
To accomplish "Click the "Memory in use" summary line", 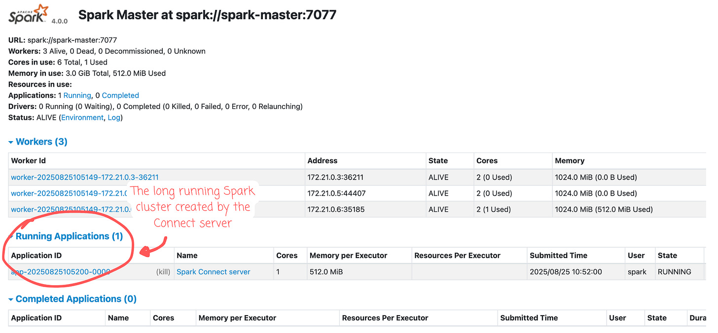I will (87, 73).
